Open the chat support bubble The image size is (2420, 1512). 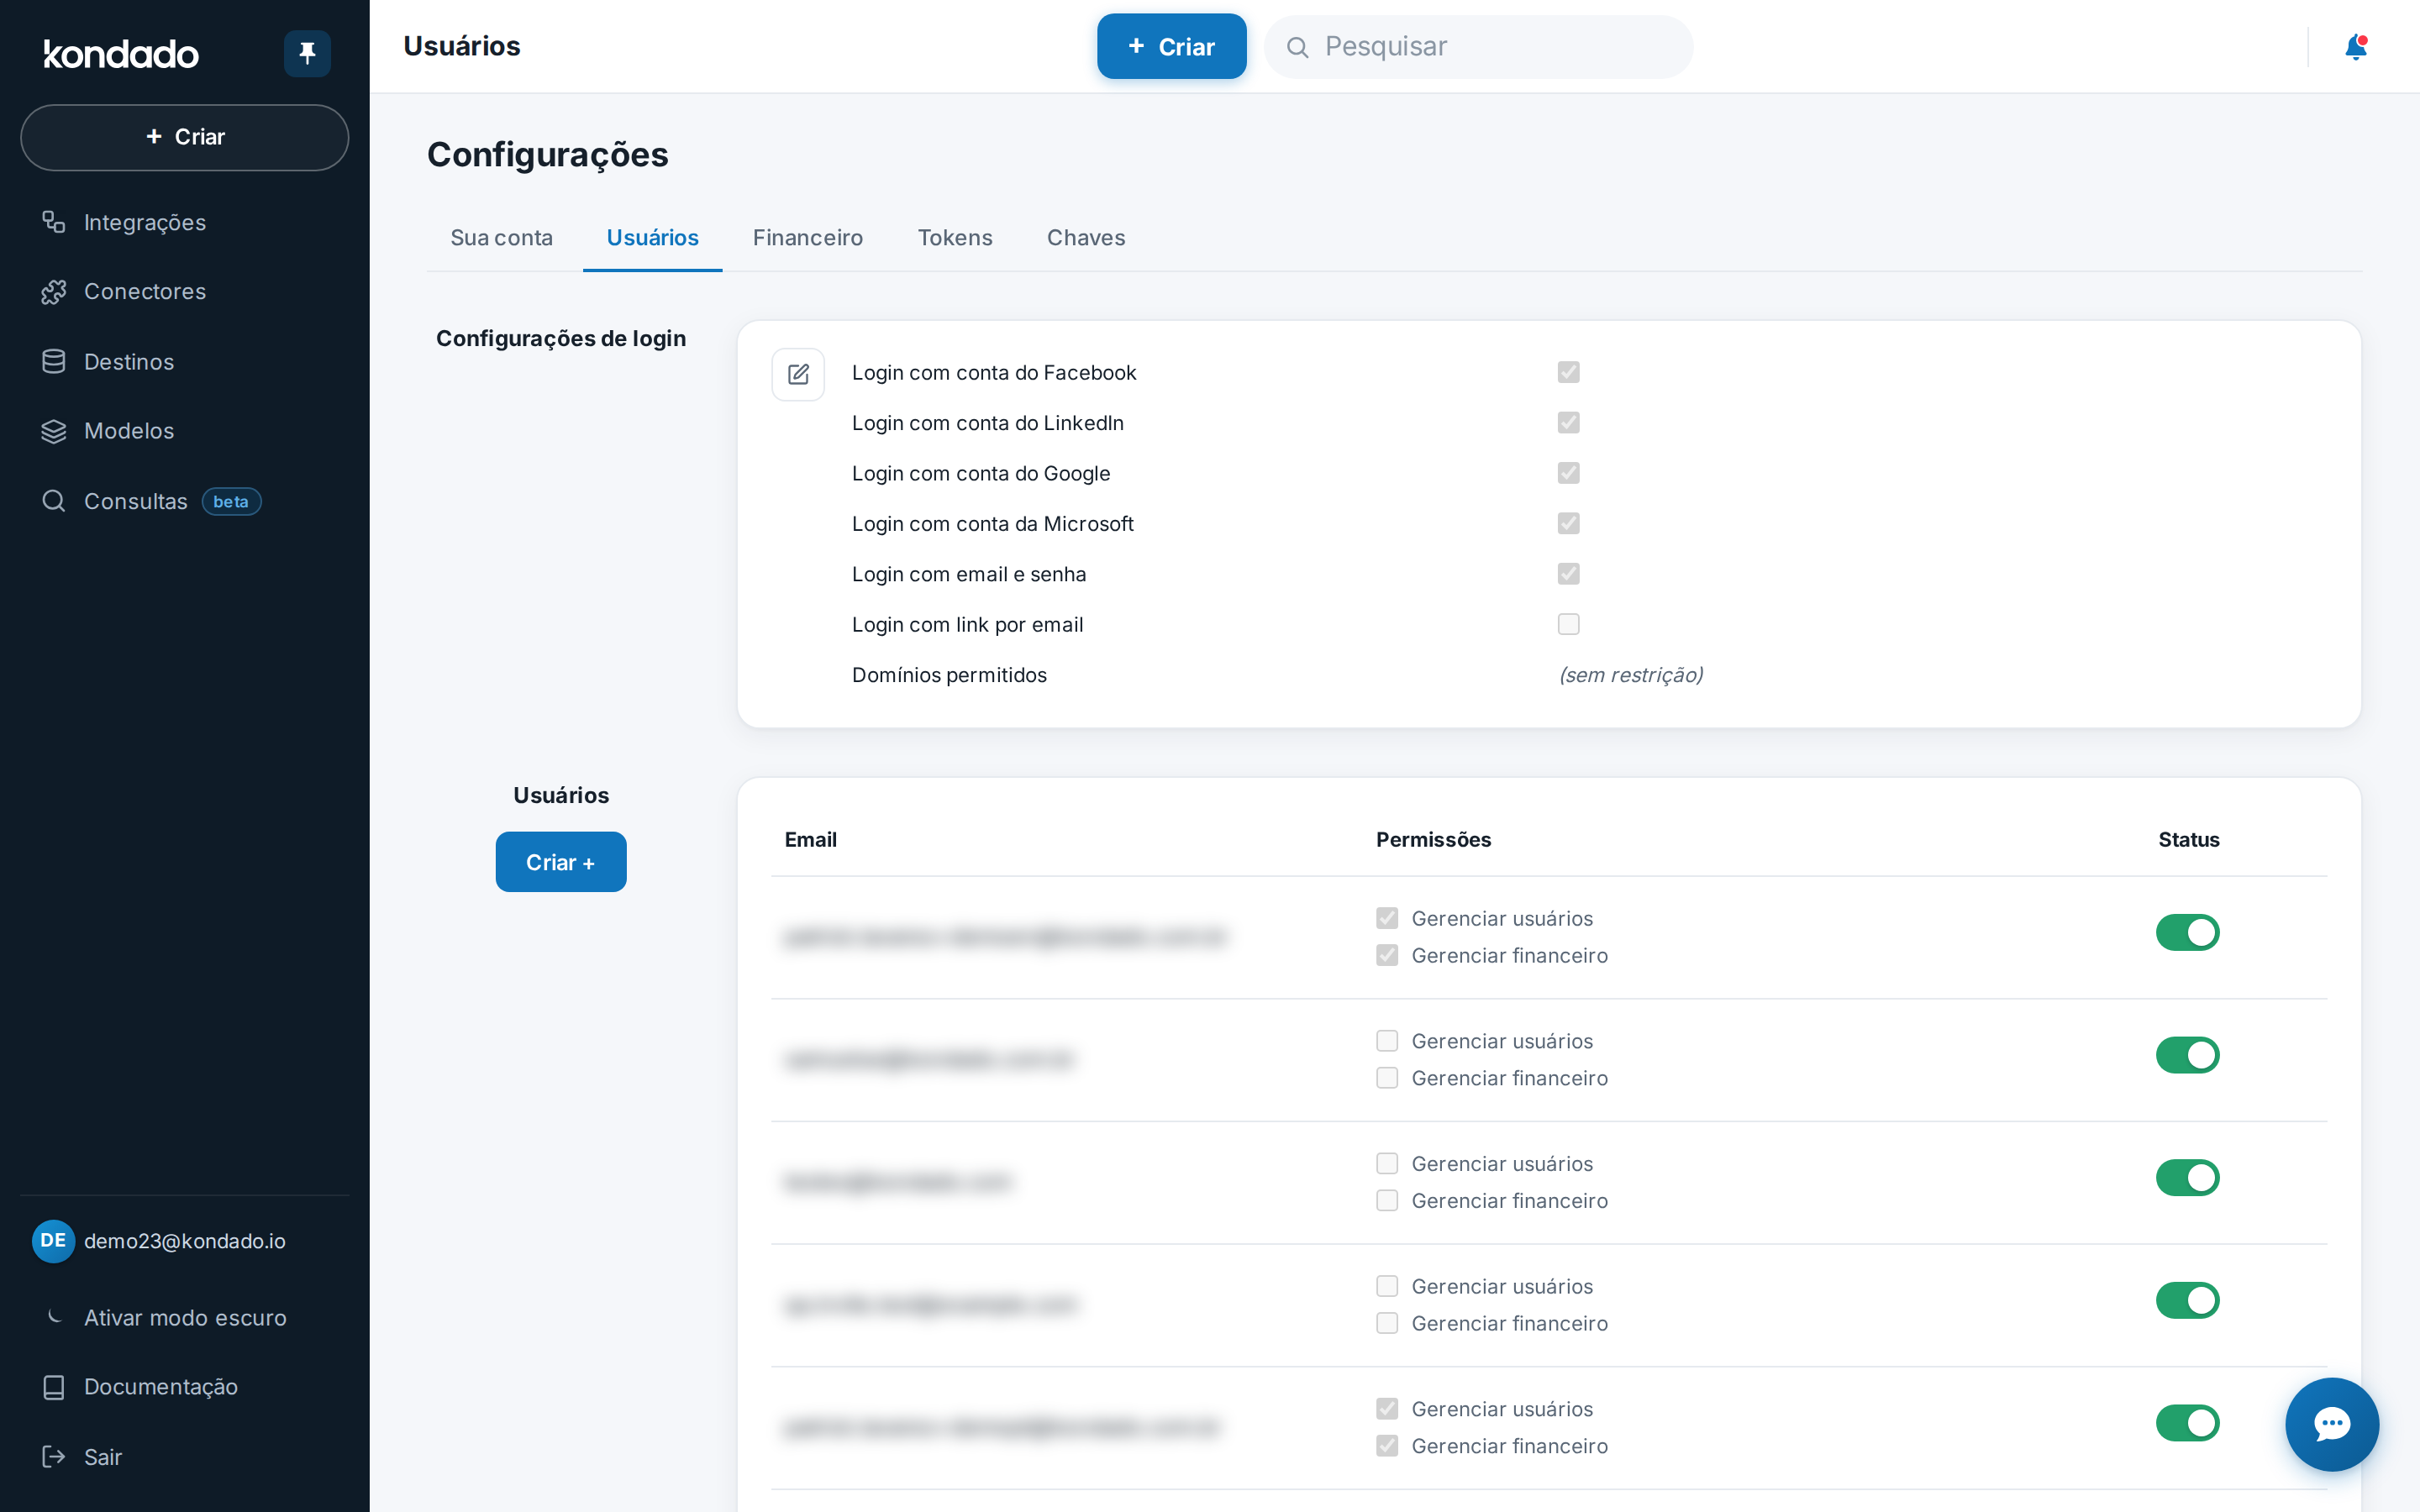coord(2332,1424)
